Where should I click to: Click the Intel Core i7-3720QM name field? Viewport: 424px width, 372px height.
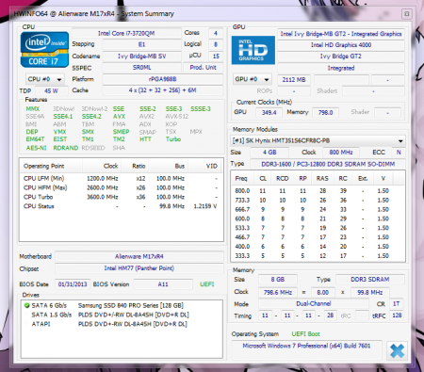126,33
